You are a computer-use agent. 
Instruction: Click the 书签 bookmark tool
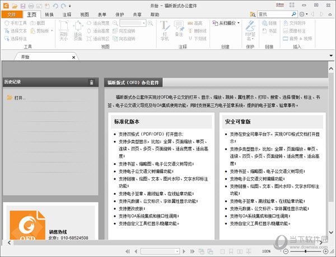(269, 31)
